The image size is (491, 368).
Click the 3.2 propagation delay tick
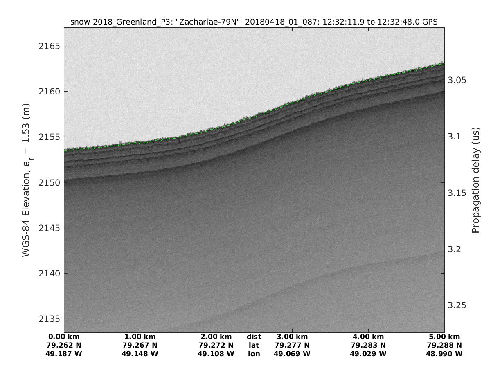[x=455, y=249]
